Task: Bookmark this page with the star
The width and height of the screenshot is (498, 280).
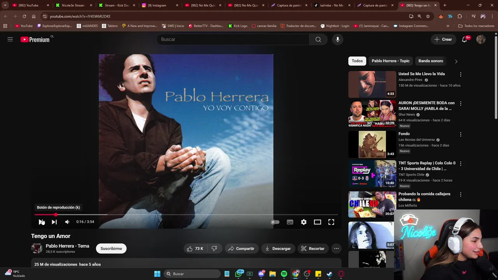Action: 428,16
